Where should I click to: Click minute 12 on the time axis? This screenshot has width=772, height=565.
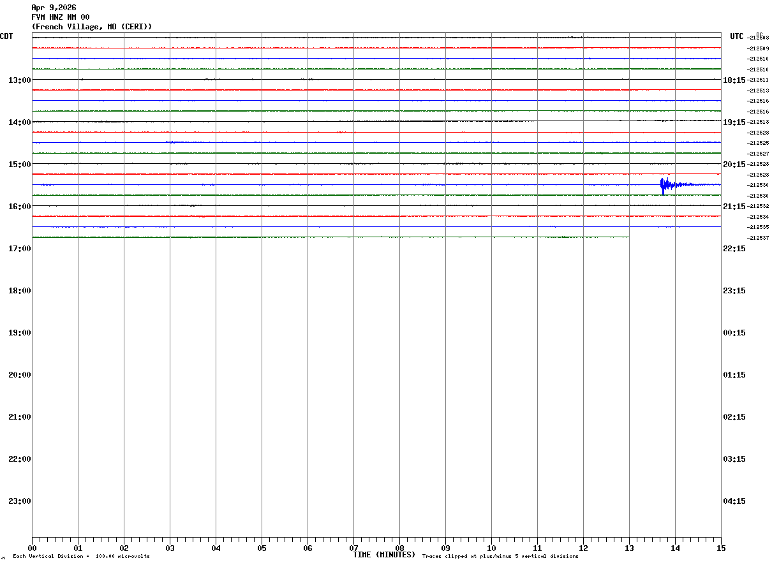click(x=583, y=548)
